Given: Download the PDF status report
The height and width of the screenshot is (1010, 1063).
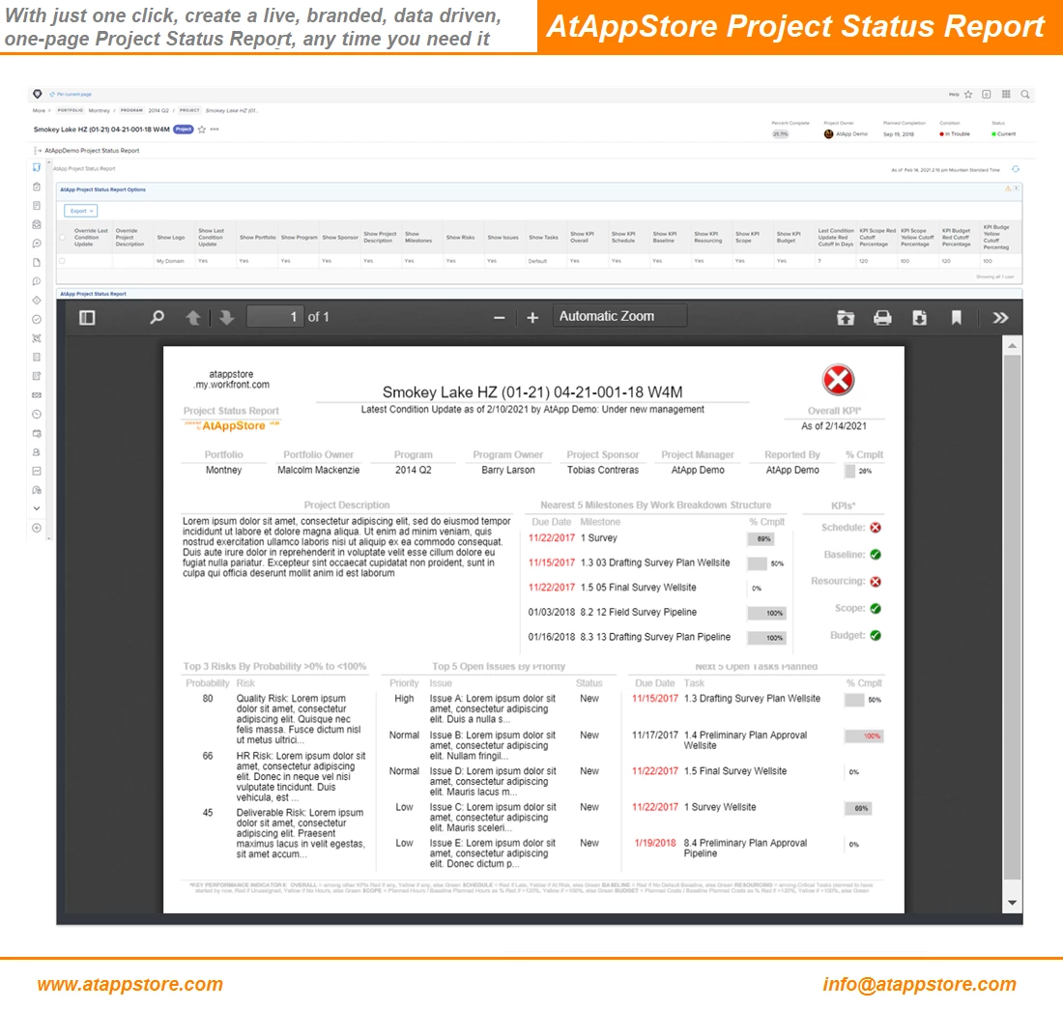Looking at the screenshot, I should pyautogui.click(x=919, y=317).
